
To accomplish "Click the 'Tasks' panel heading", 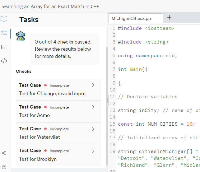I will (29, 20).
